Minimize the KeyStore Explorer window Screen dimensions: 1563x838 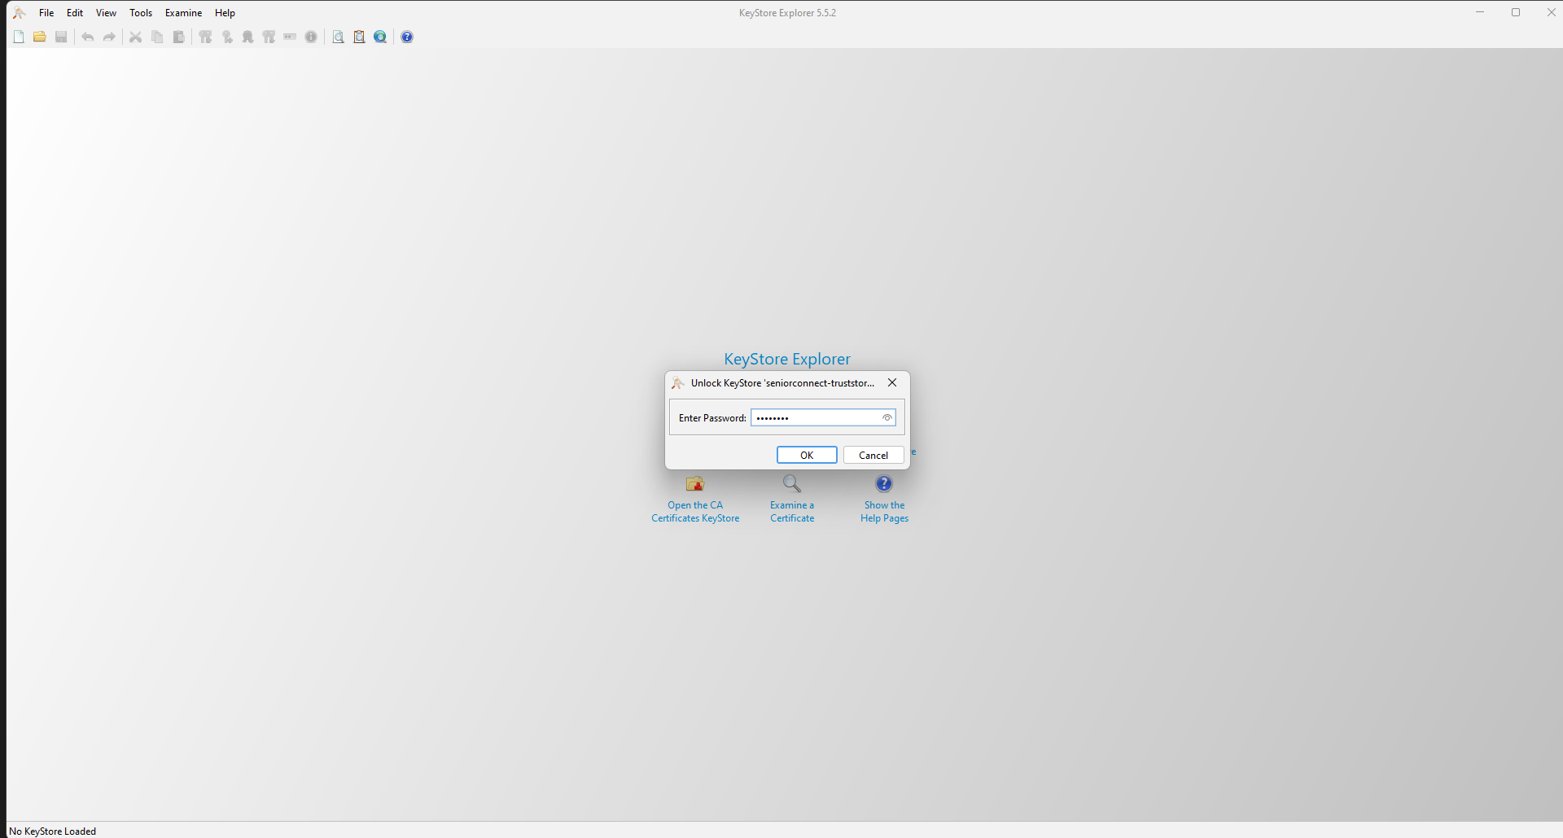click(1480, 12)
